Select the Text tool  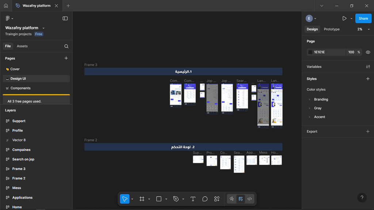(193, 199)
